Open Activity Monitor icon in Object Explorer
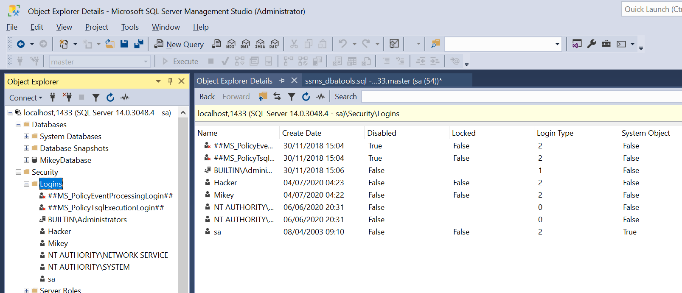Image resolution: width=682 pixels, height=293 pixels. pos(125,98)
